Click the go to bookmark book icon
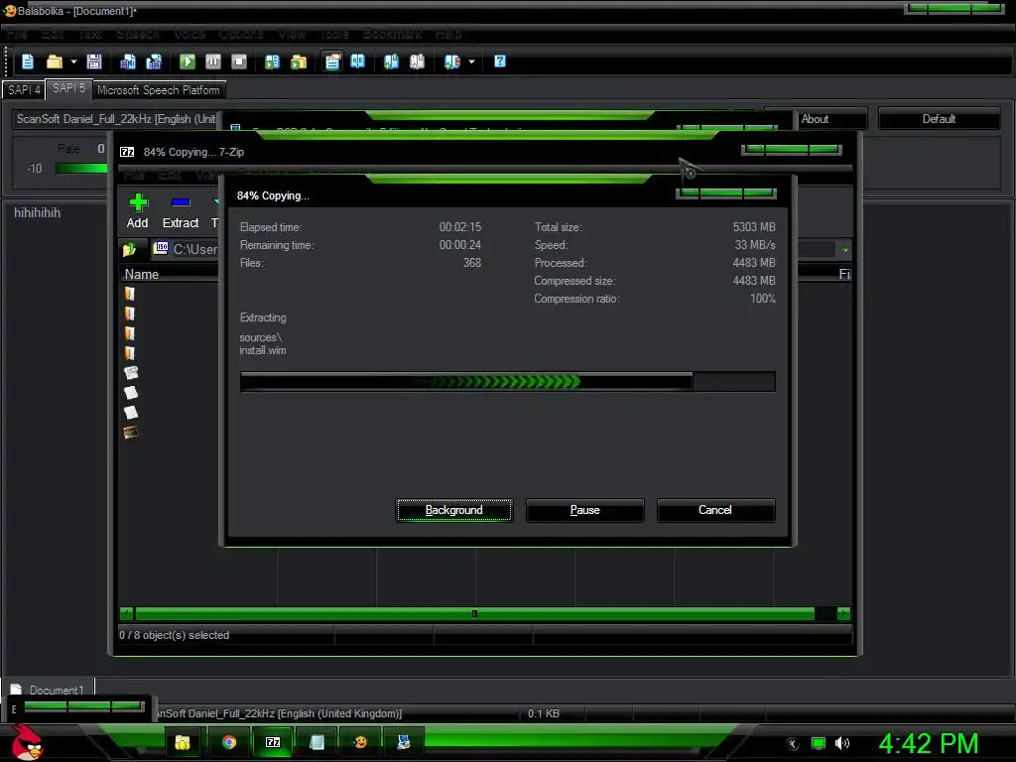This screenshot has height=762, width=1016. click(x=451, y=62)
